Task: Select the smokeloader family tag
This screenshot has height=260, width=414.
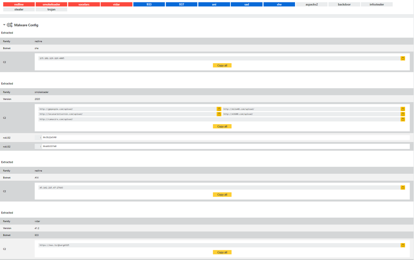Action: (51, 4)
